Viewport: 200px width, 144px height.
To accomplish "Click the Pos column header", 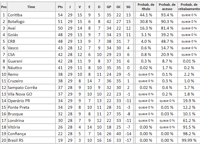I will pyautogui.click(x=4, y=7).
